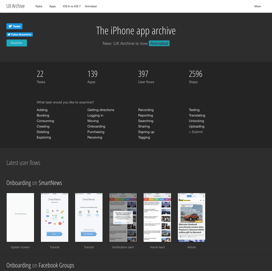Select the Consuming task
The height and width of the screenshot is (271, 272).
pos(45,121)
